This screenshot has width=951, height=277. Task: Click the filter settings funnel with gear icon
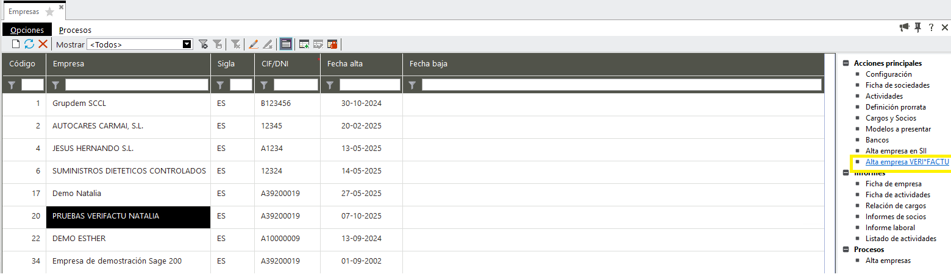204,44
